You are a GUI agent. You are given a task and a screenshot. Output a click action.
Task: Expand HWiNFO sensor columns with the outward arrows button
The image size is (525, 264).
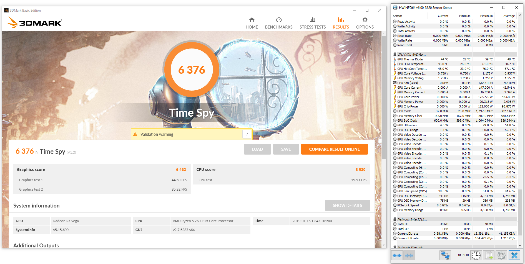tap(397, 255)
